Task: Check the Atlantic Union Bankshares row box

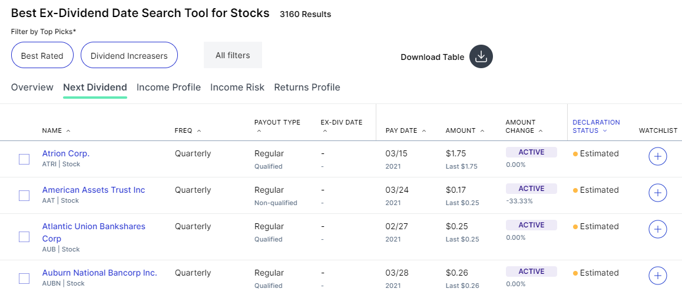Action: click(24, 237)
